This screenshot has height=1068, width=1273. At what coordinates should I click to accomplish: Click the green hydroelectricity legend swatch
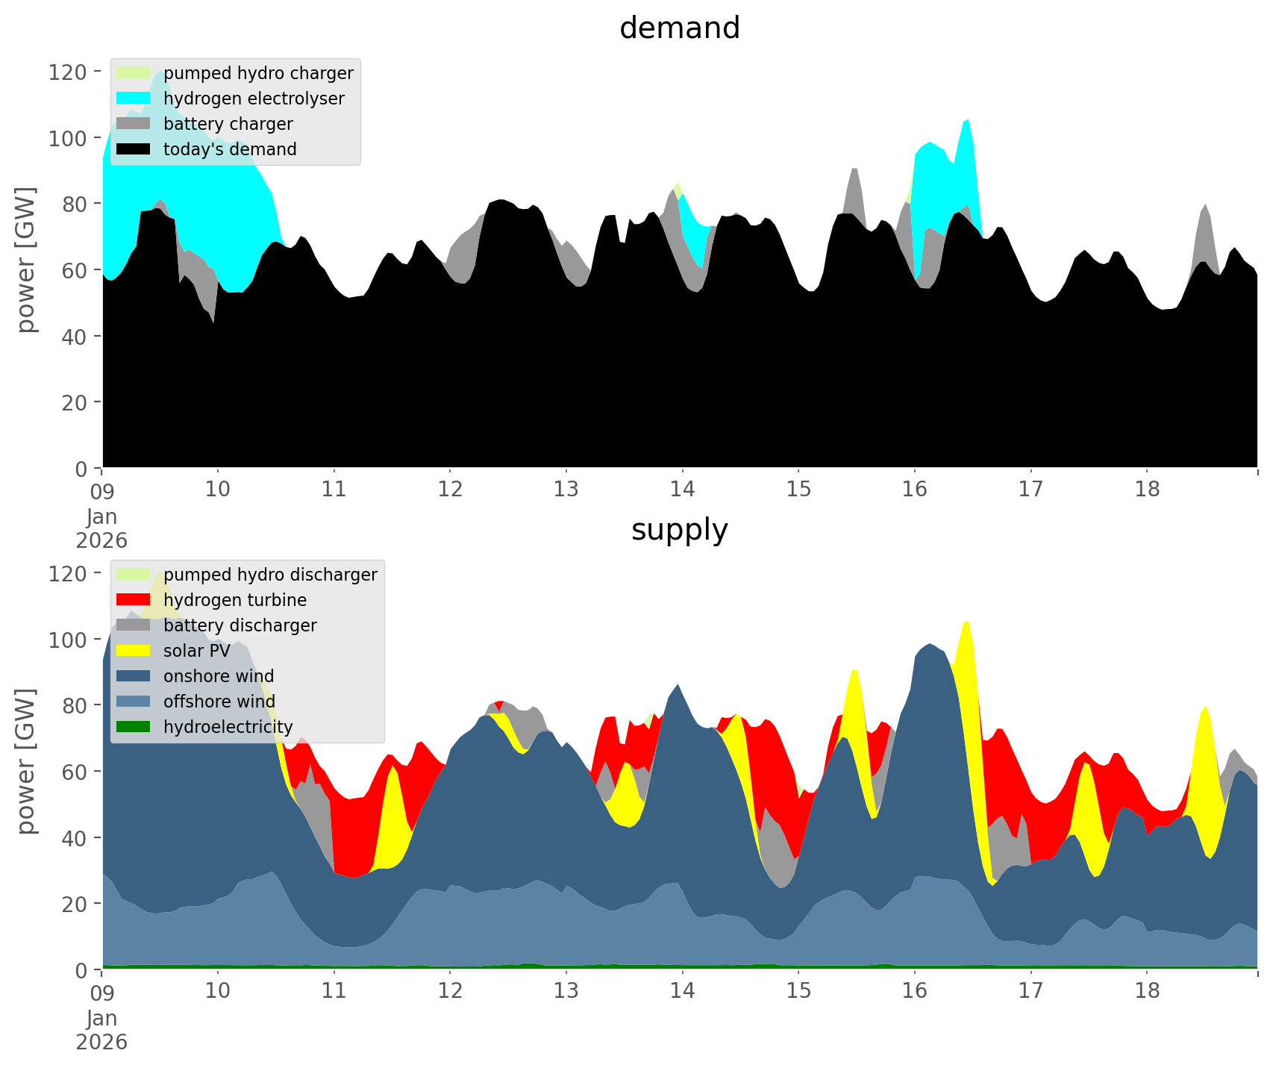point(133,727)
